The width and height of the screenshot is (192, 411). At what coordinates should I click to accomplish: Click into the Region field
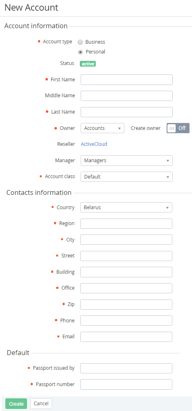pyautogui.click(x=126, y=223)
